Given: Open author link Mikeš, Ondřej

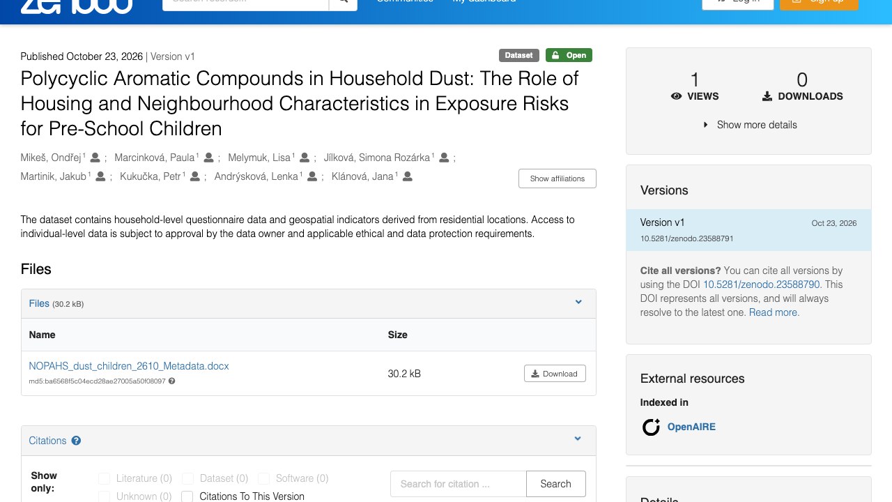Looking at the screenshot, I should point(51,158).
